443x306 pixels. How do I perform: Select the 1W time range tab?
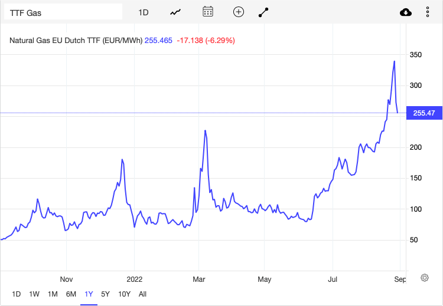[x=34, y=294]
